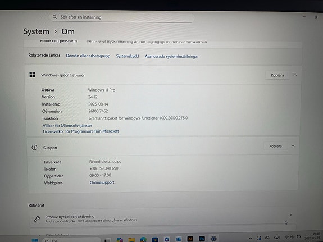Open the Onlinesupport website link
This screenshot has height=242, width=323.
click(x=102, y=182)
